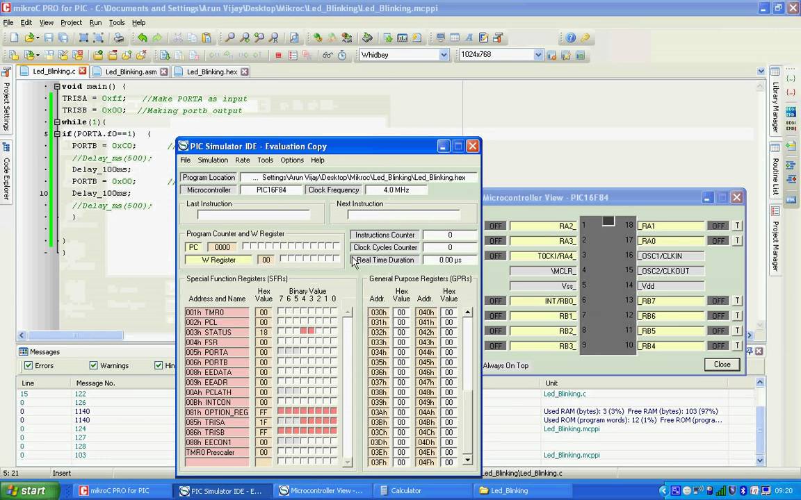Open the editor tab list dropdown arrow

pos(761,72)
